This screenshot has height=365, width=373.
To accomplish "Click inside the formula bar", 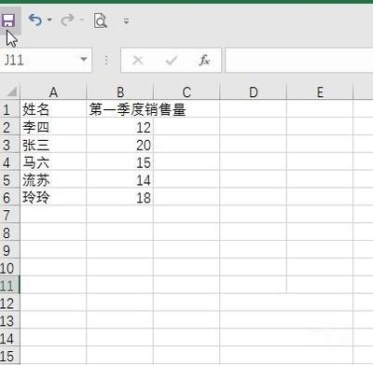I will pyautogui.click(x=299, y=60).
